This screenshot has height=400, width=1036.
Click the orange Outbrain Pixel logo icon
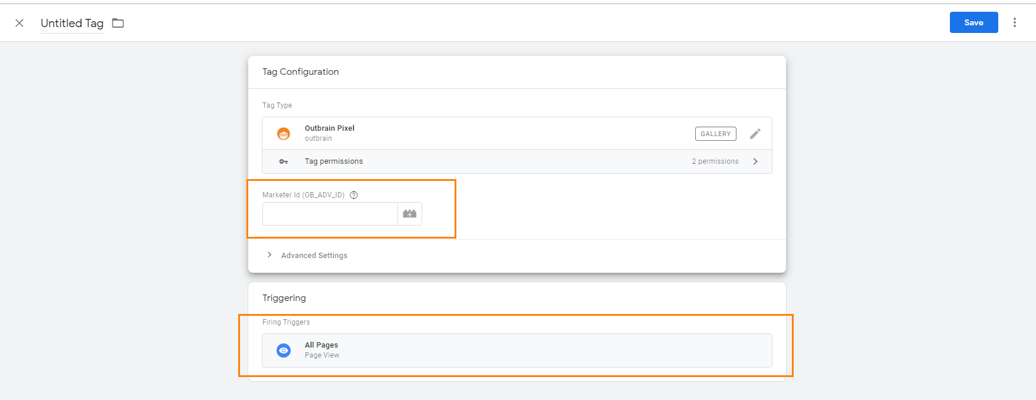coord(284,134)
